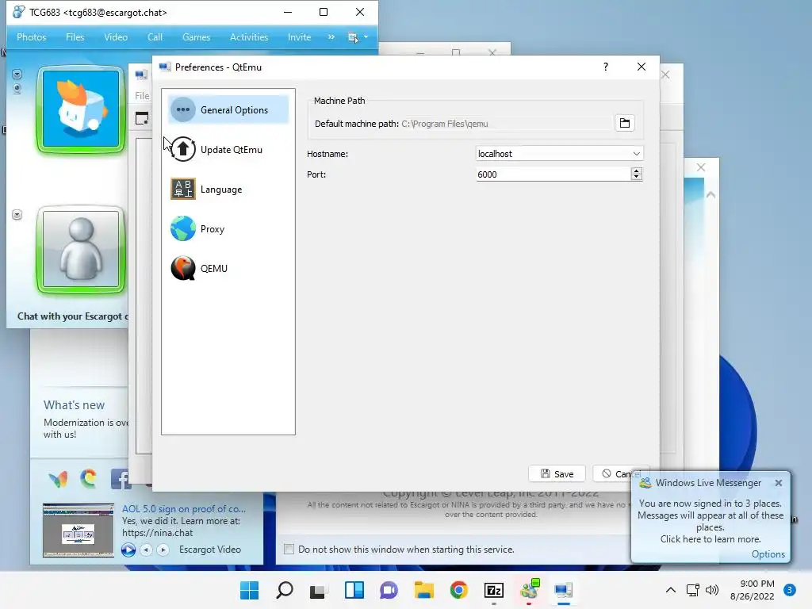Open the Update QtEmu preferences page

pos(228,150)
